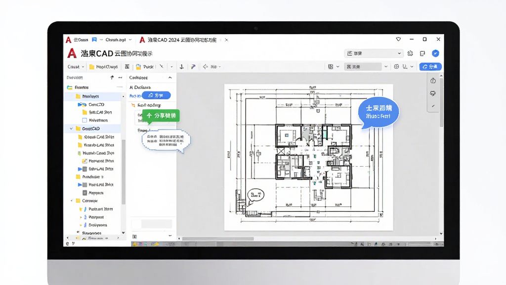Click the large red A logo beside 浩泉CAD heading
506x285 pixels.
pyautogui.click(x=72, y=53)
